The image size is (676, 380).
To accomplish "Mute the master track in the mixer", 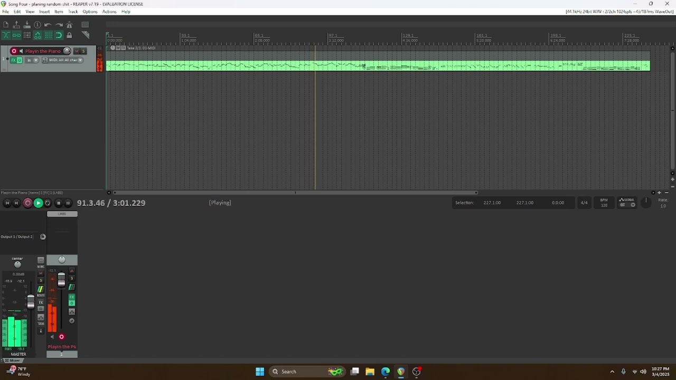I will click(x=41, y=273).
